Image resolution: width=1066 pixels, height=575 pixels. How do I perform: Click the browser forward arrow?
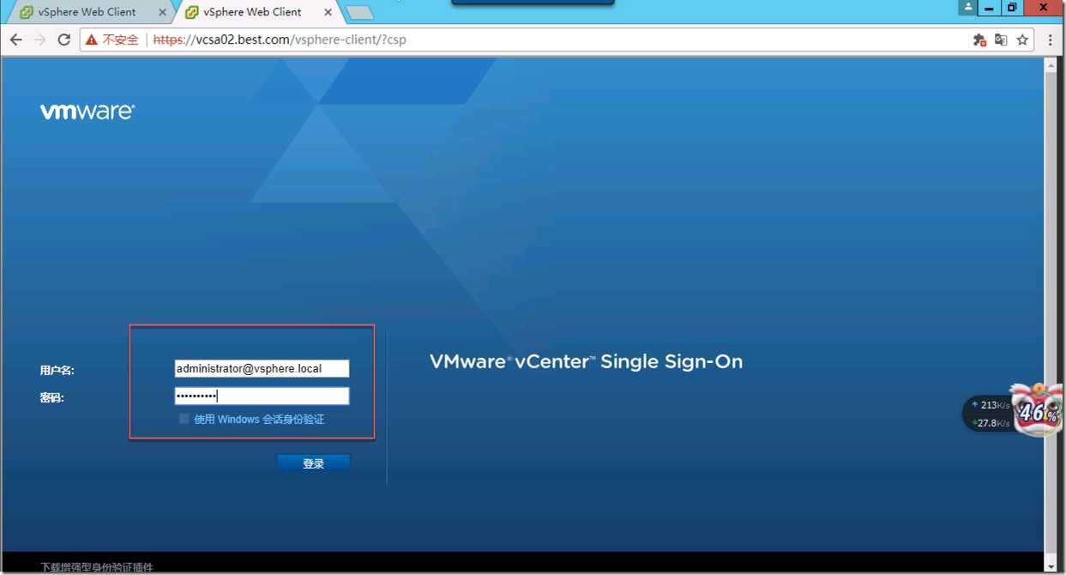click(40, 39)
